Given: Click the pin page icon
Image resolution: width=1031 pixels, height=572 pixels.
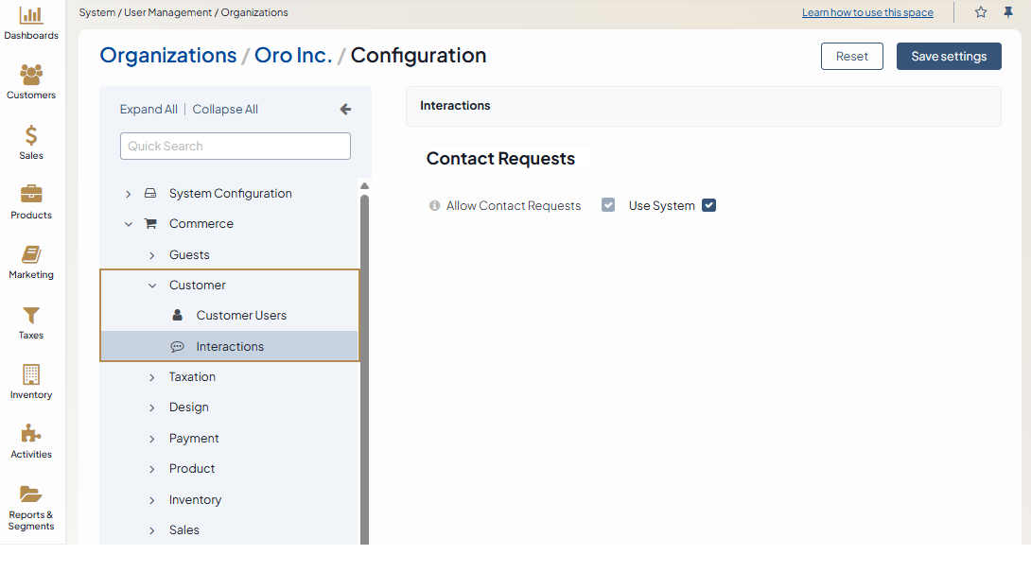Looking at the screenshot, I should [1008, 12].
